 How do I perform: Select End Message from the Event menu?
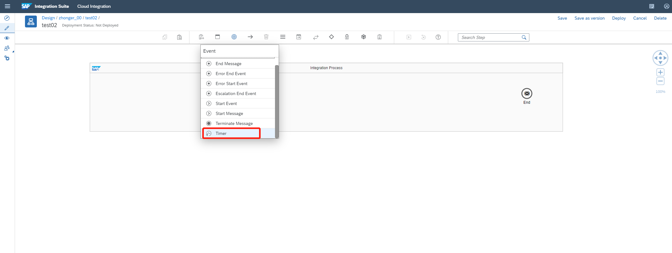point(238,64)
